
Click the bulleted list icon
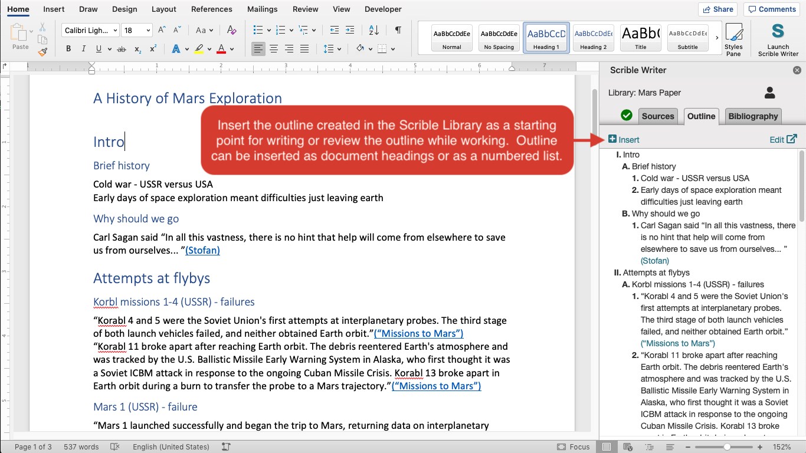tap(258, 30)
